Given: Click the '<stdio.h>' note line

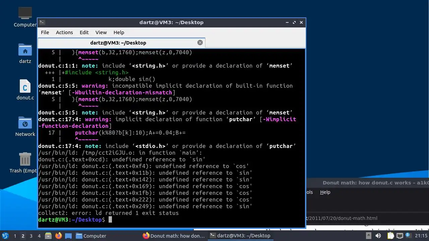Looking at the screenshot, I should coord(167,146).
